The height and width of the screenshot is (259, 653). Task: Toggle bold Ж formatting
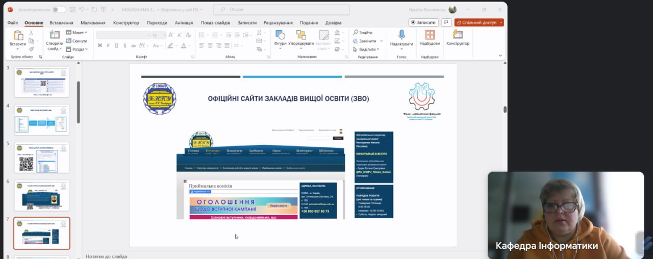point(100,45)
